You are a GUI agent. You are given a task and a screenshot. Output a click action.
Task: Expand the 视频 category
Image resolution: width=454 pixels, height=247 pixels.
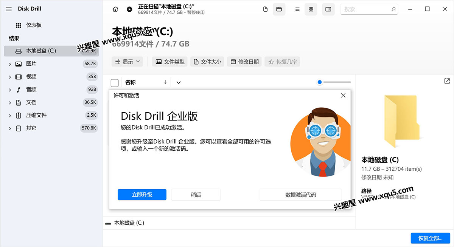9,77
